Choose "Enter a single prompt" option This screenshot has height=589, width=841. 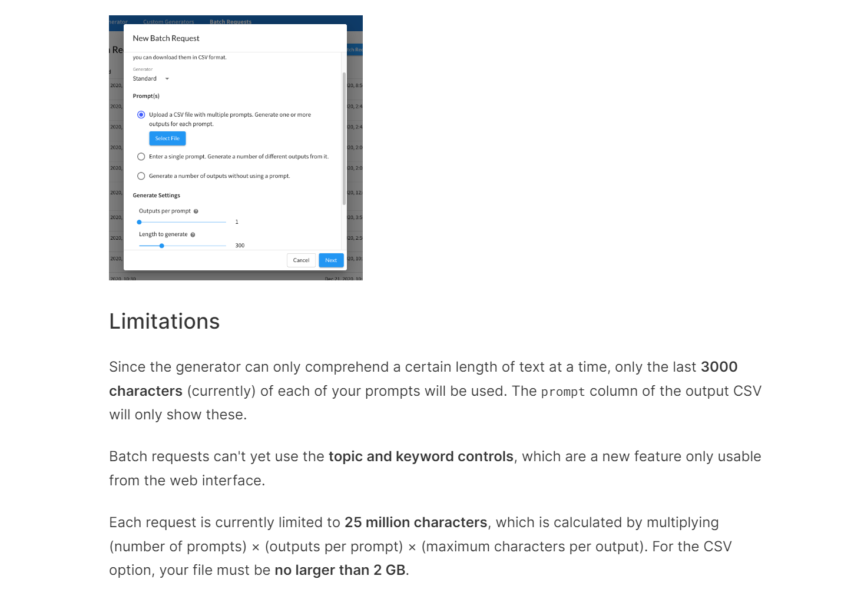pos(141,156)
